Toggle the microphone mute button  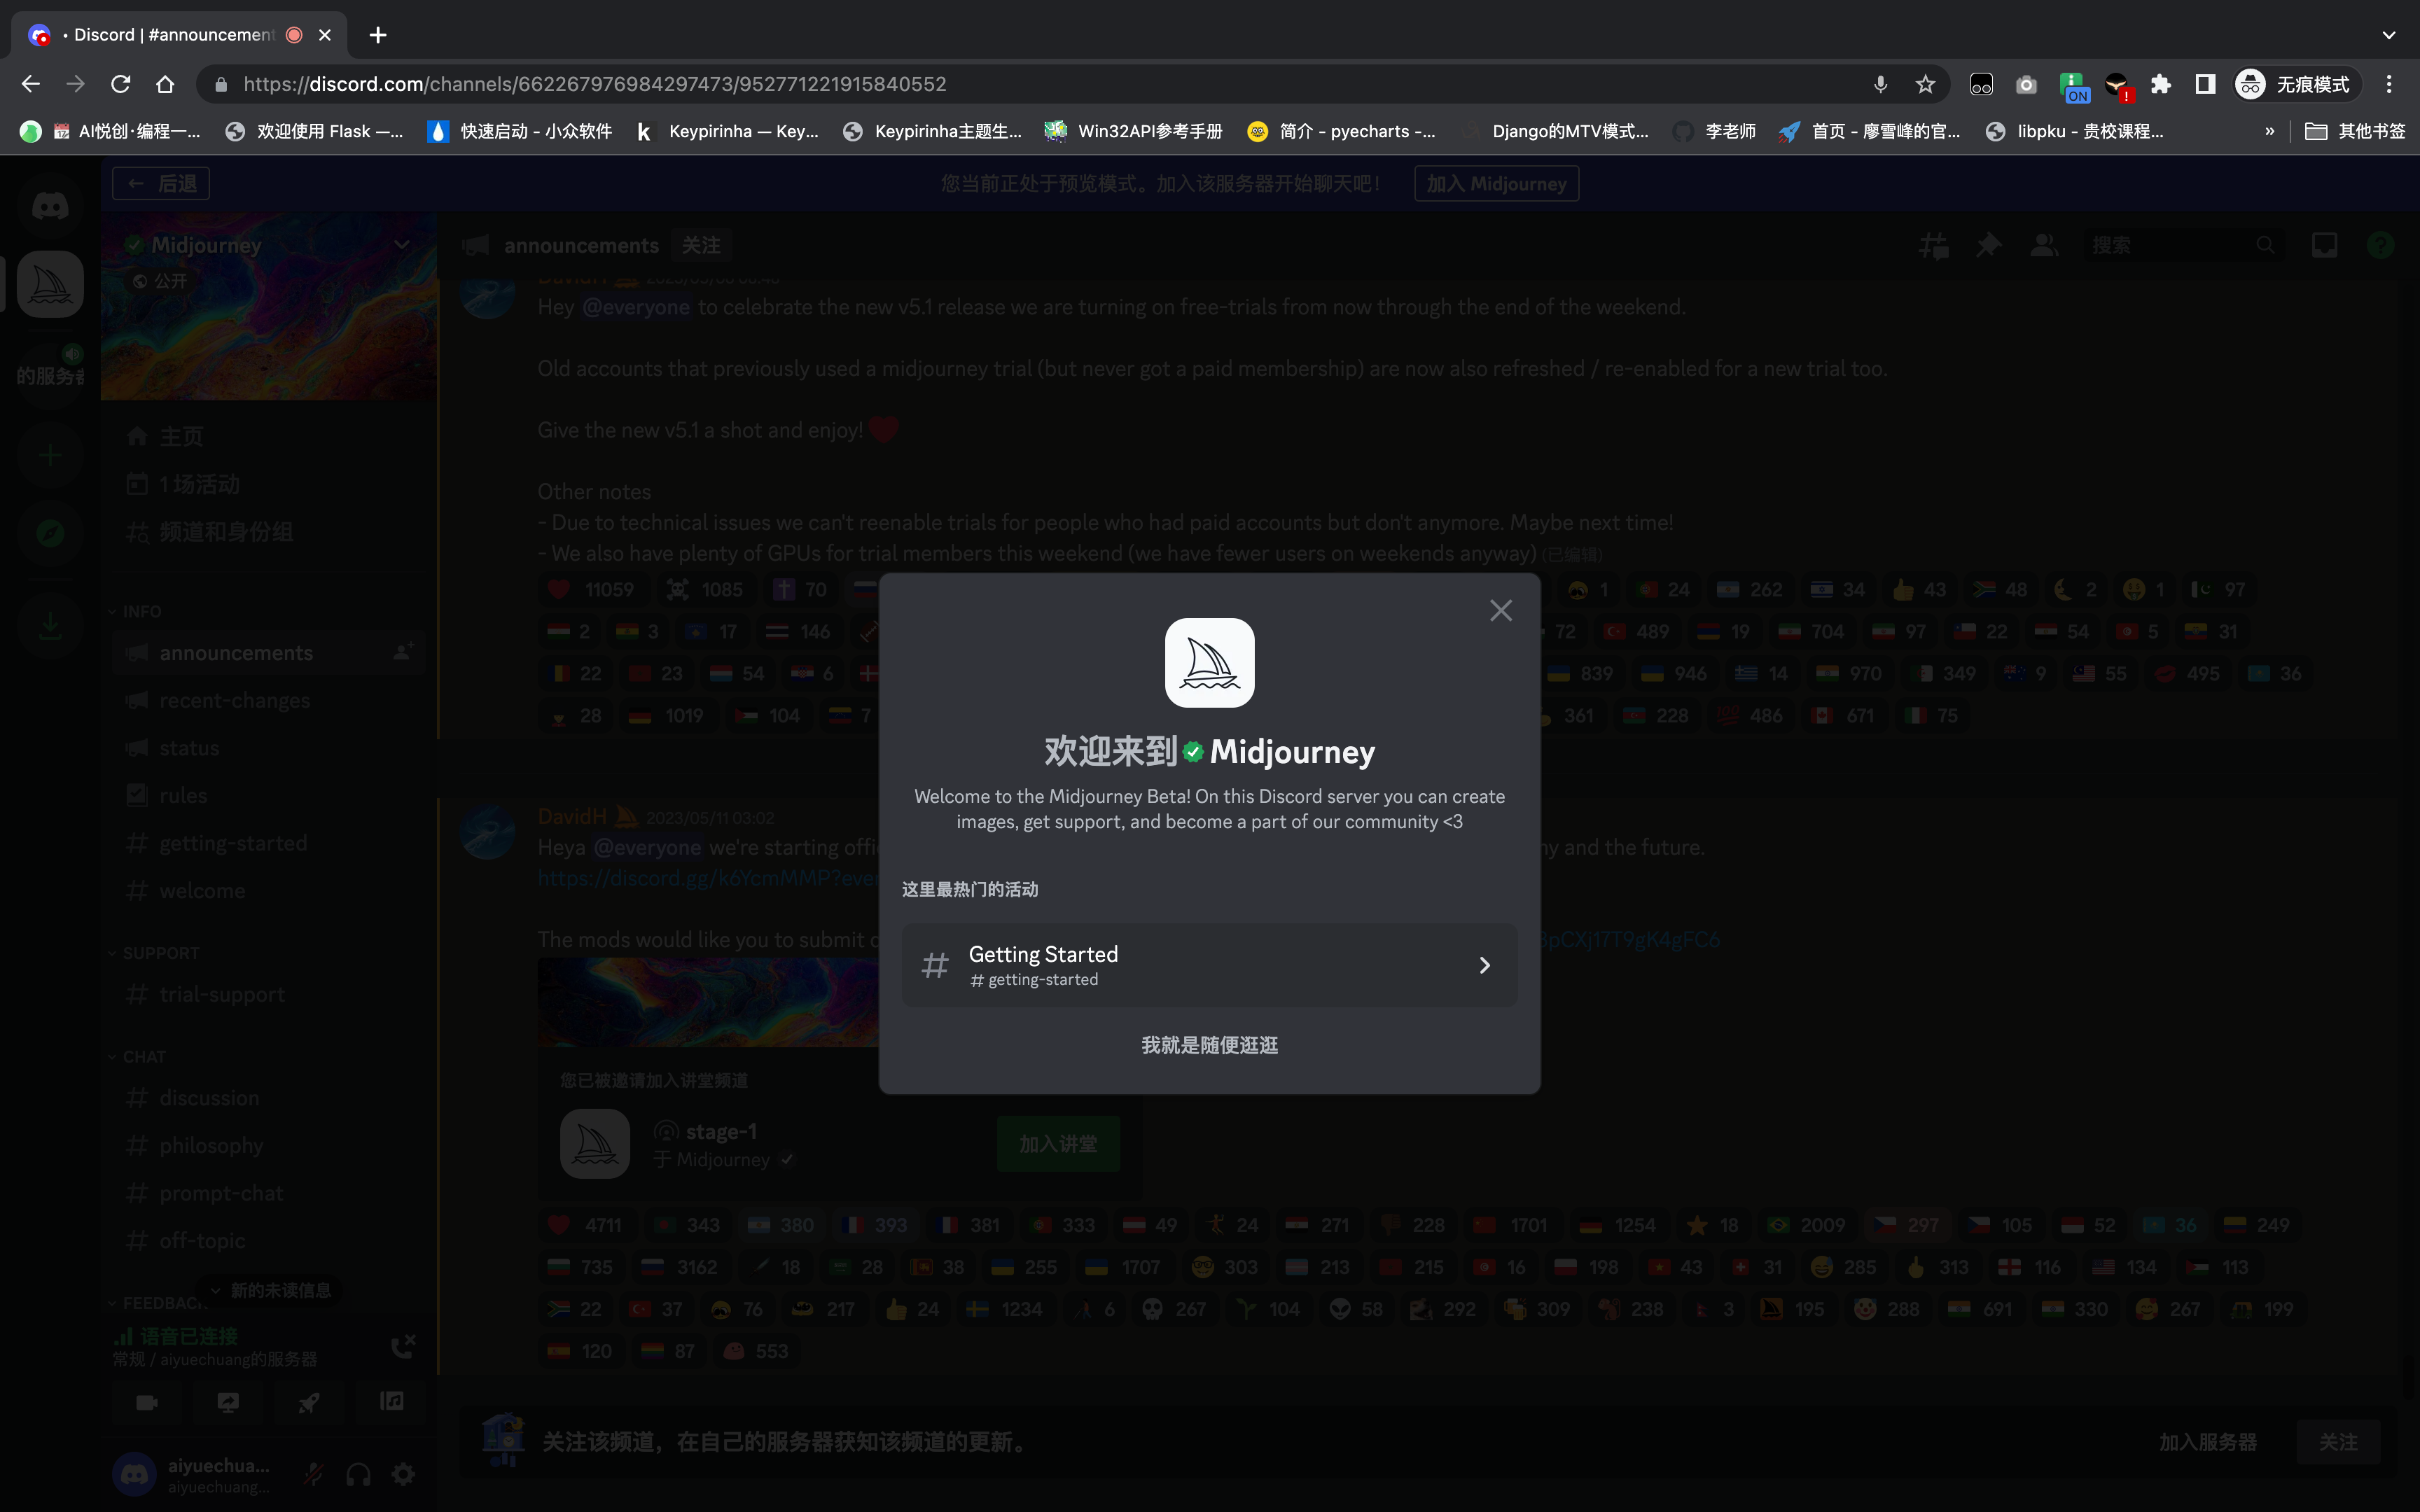click(x=314, y=1474)
